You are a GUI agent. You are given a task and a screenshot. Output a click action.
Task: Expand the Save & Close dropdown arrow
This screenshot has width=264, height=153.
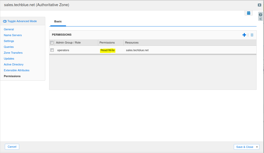point(257,147)
